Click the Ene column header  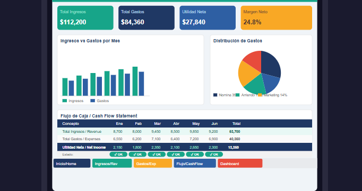coord(119,124)
